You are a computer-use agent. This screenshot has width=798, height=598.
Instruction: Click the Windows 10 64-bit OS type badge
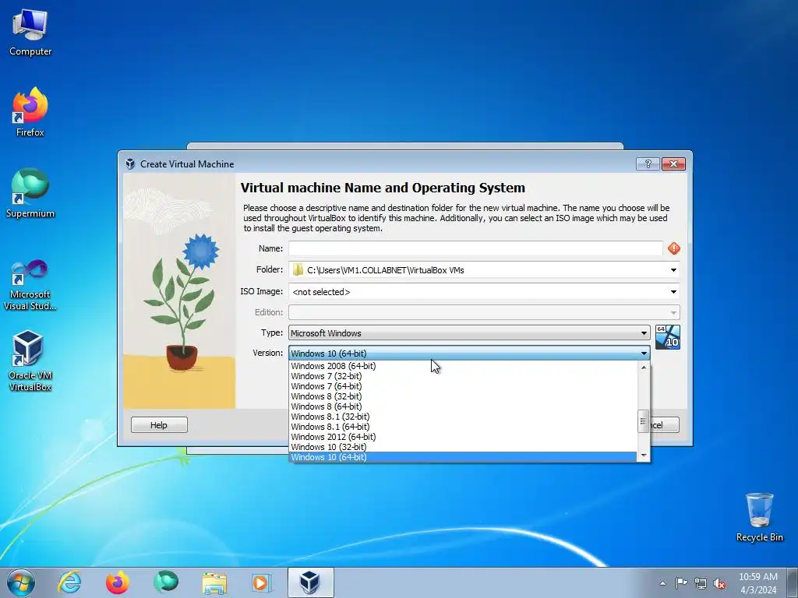[x=667, y=337]
